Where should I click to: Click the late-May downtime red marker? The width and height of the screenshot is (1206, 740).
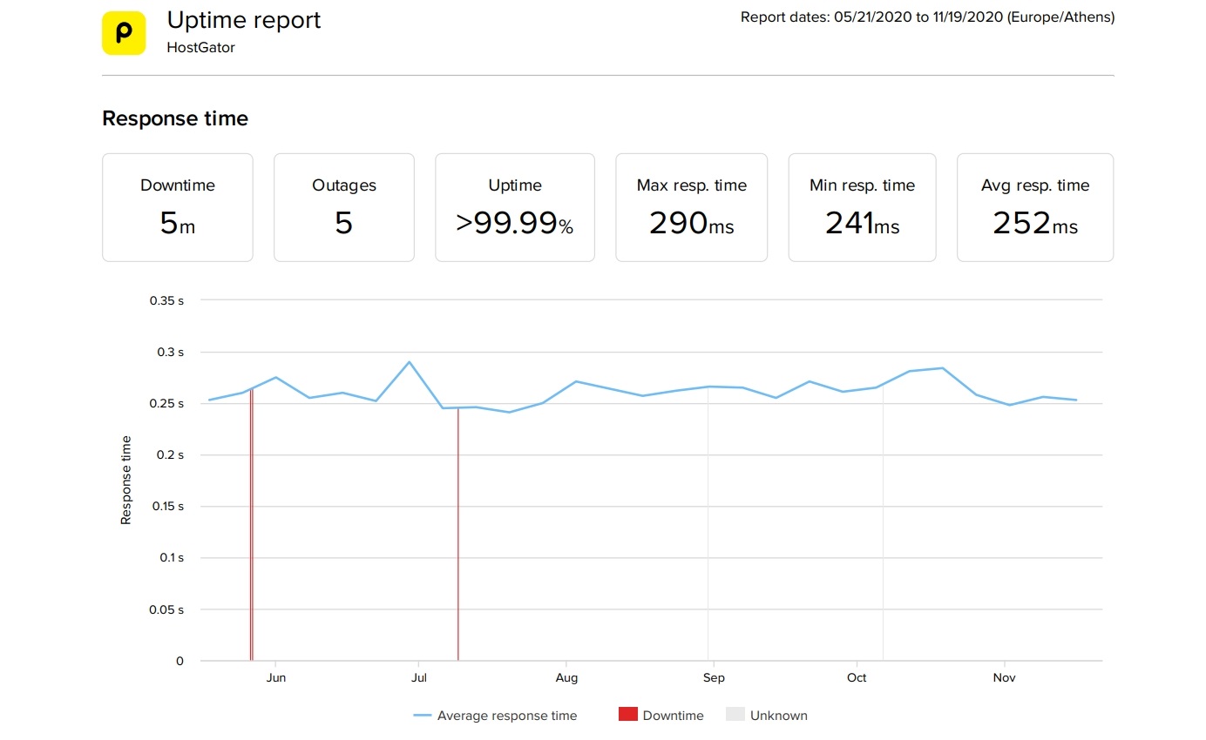pyautogui.click(x=251, y=540)
